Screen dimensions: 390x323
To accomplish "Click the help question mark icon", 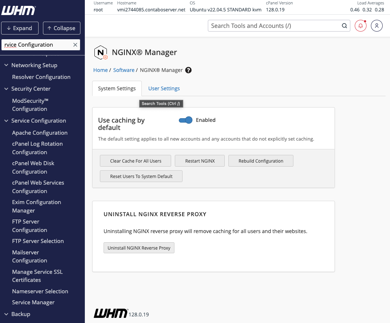I will point(188,70).
